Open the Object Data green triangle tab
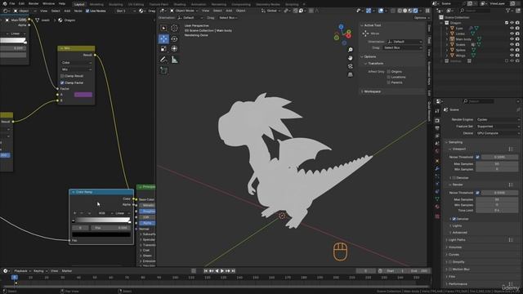This screenshot has height=294, width=523. pyautogui.click(x=437, y=198)
